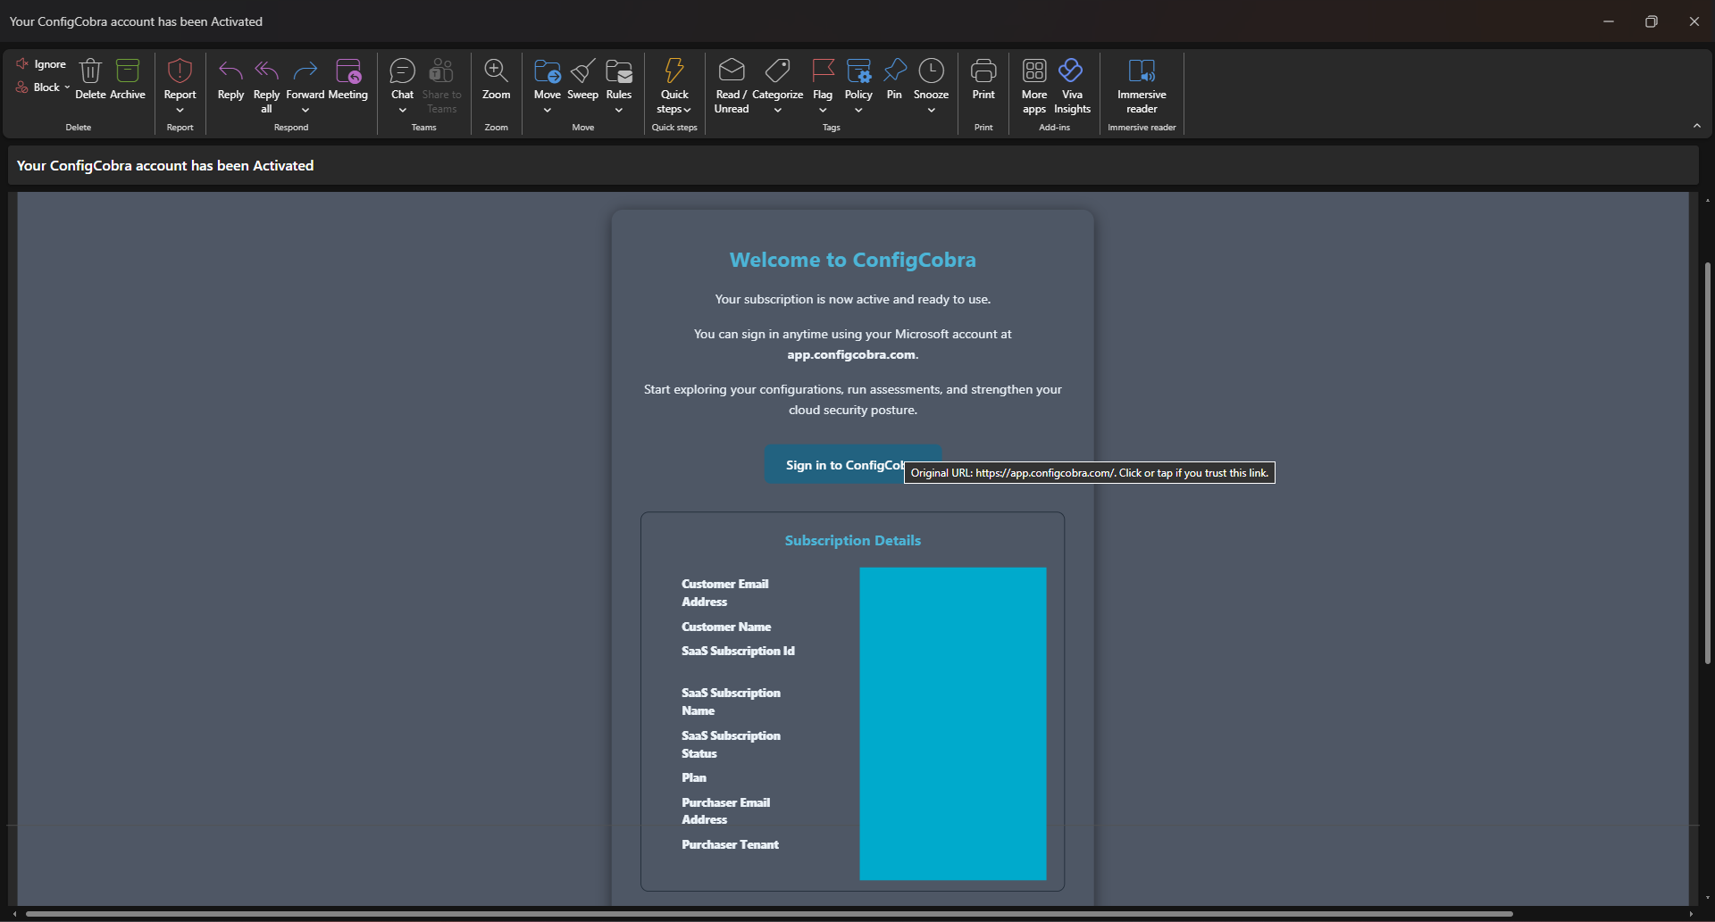This screenshot has width=1715, height=922.
Task: Create a Meeting from this email
Action: point(348,79)
